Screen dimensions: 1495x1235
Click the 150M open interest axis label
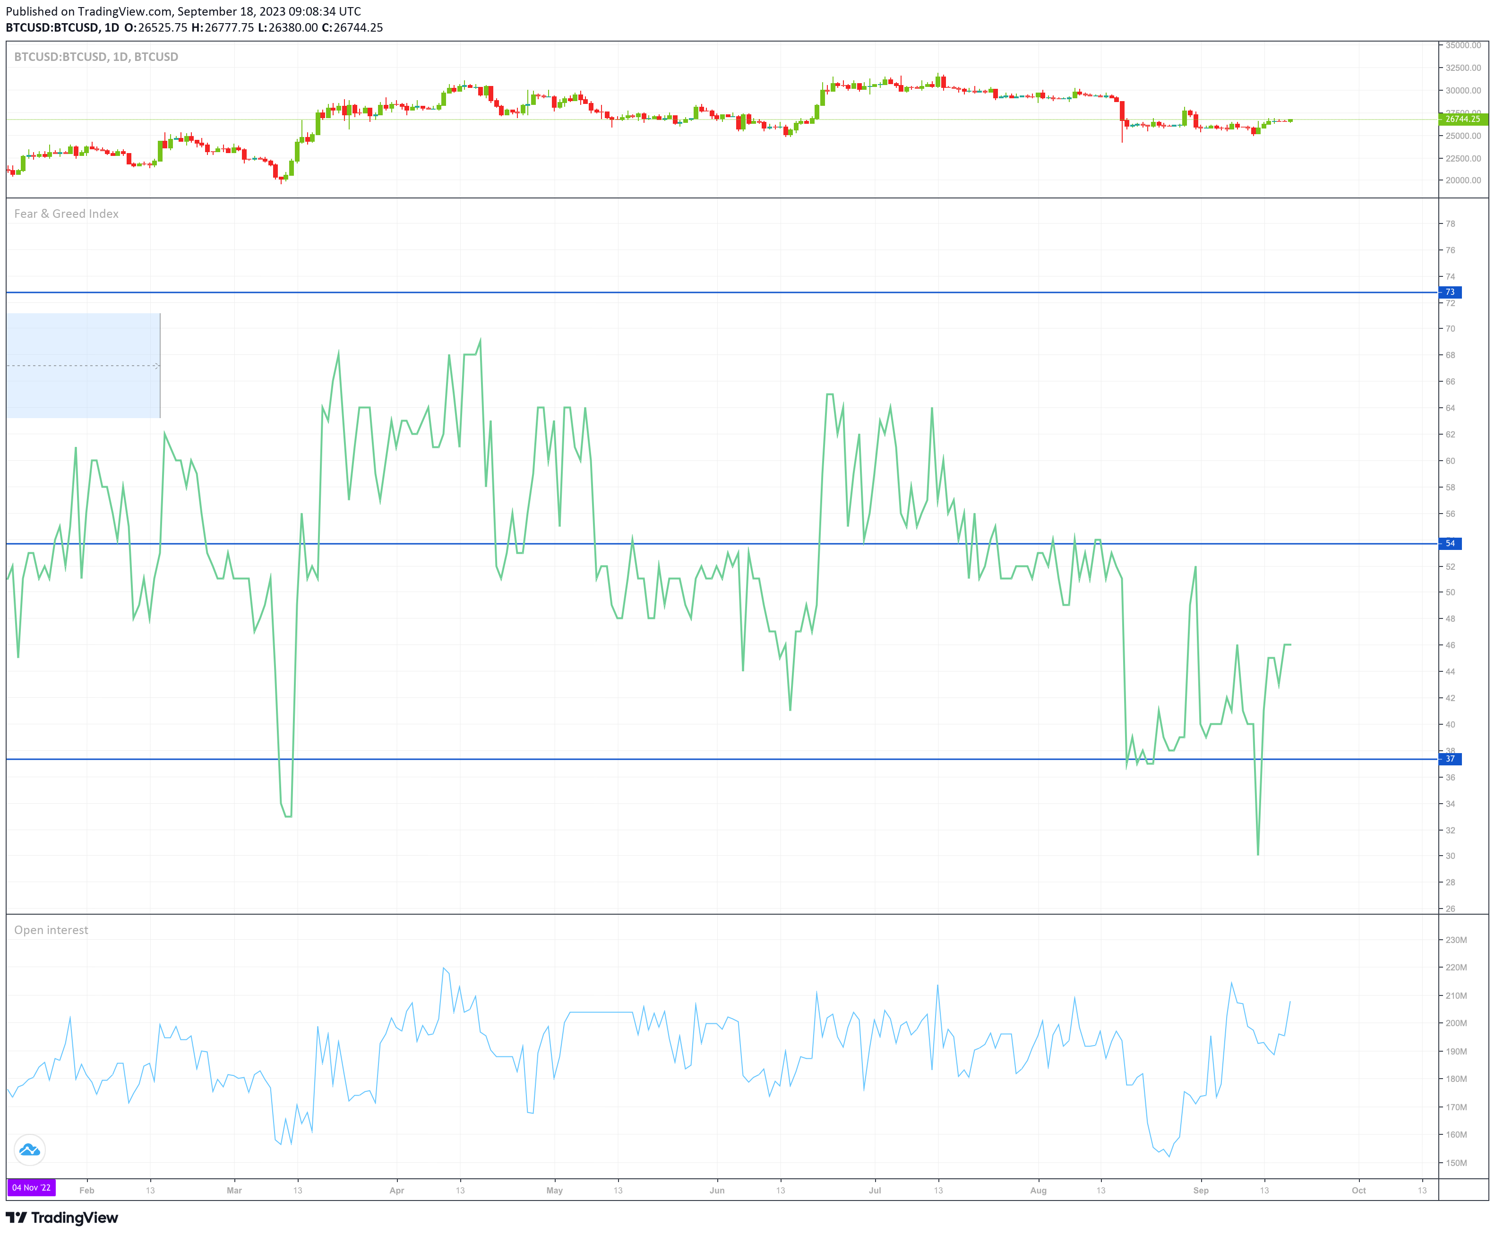tap(1457, 1163)
